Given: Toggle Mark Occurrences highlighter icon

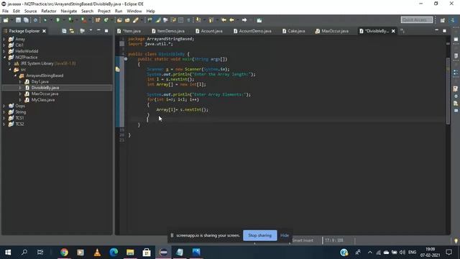Looking at the screenshot, I should coord(157,20).
